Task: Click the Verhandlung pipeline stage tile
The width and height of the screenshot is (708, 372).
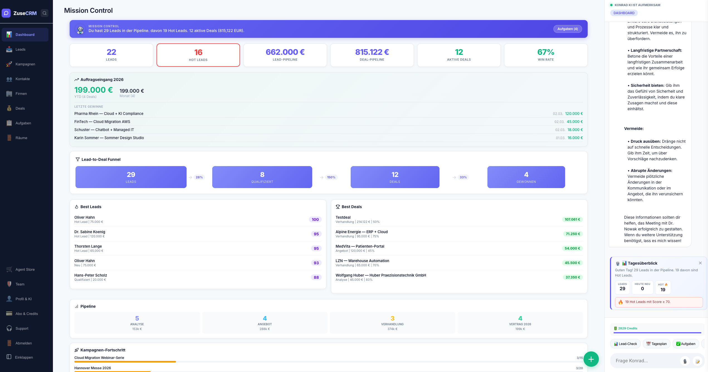Action: point(392,323)
